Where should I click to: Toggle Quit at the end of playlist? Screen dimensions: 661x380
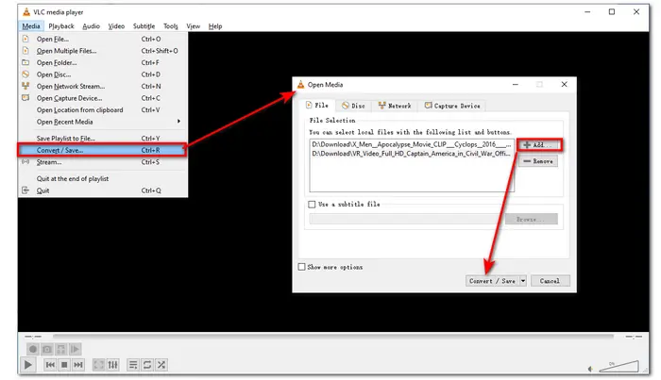[103, 178]
